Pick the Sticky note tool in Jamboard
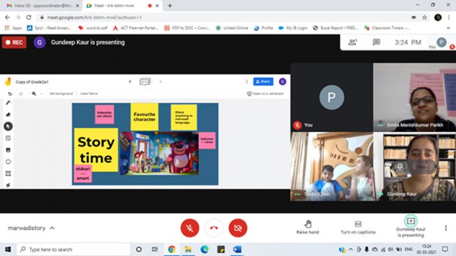The height and width of the screenshot is (256, 456). tap(8, 138)
